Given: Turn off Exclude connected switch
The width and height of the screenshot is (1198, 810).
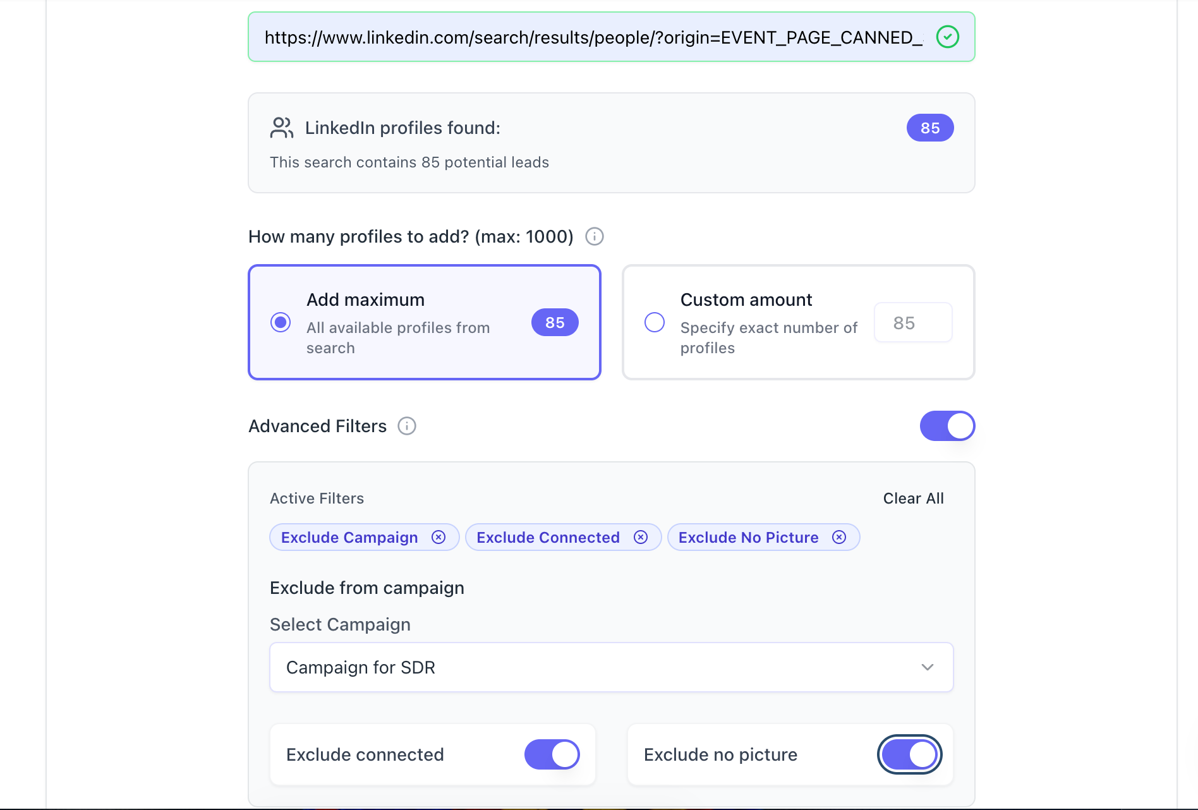Looking at the screenshot, I should coord(552,754).
